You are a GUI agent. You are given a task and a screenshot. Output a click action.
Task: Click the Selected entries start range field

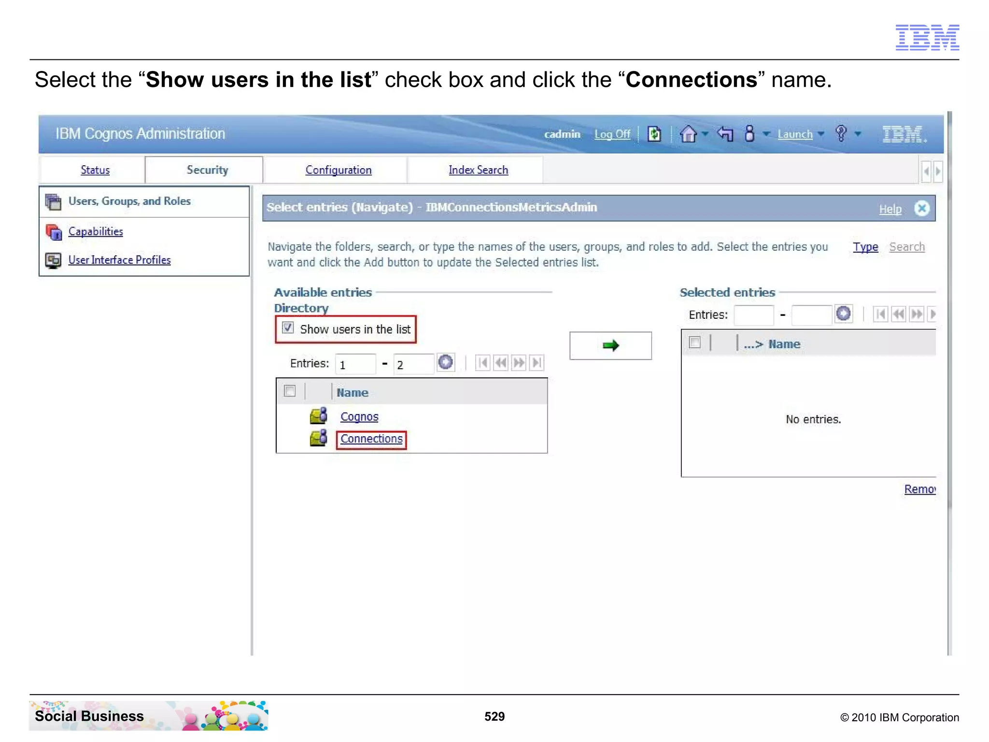(x=753, y=315)
